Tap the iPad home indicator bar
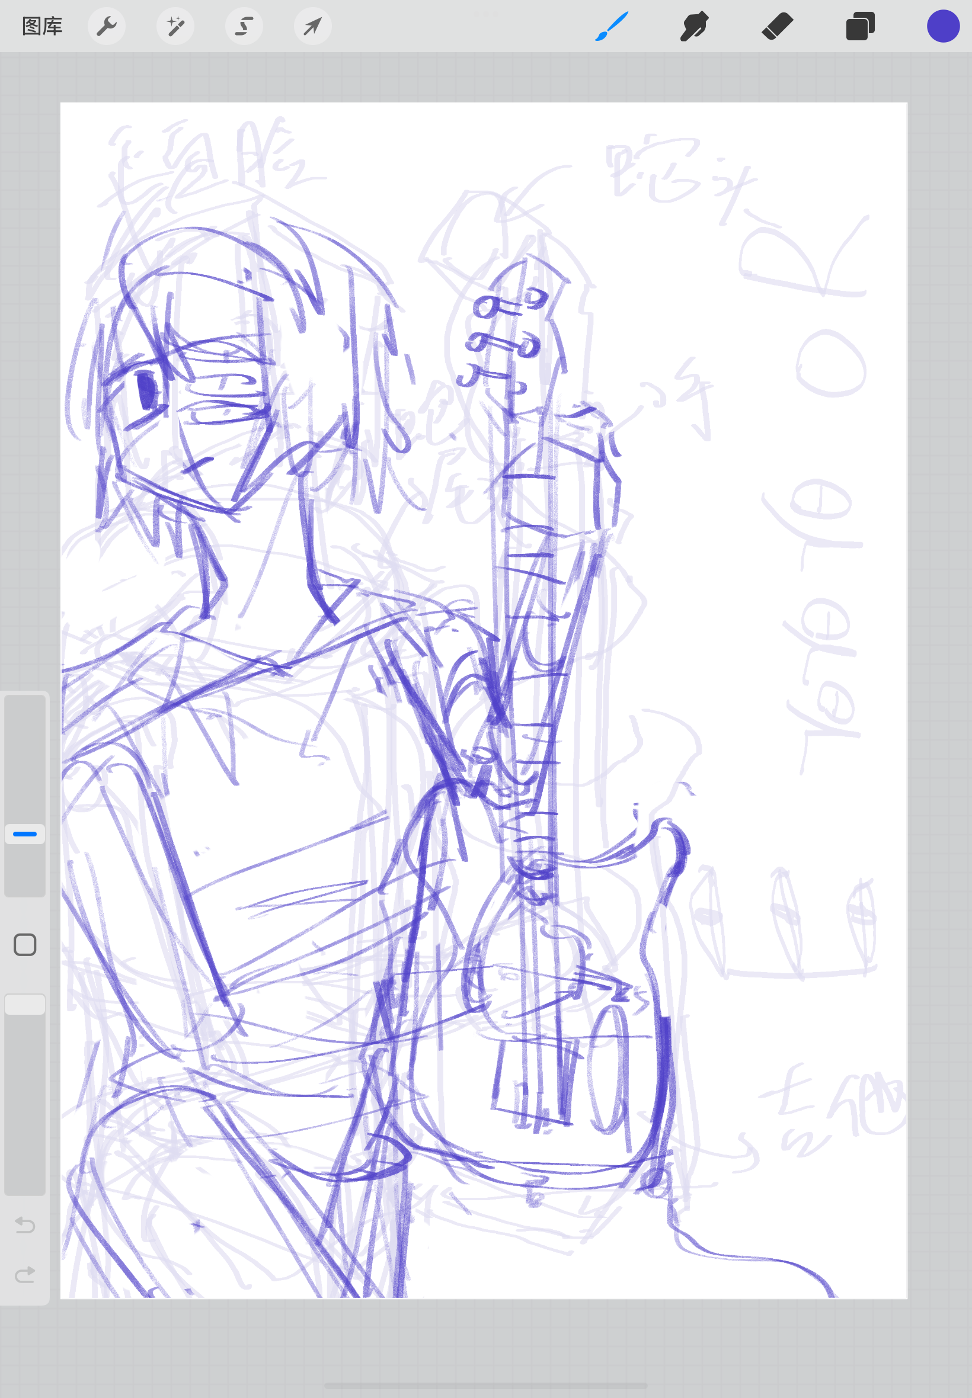The height and width of the screenshot is (1398, 972). 485,1386
